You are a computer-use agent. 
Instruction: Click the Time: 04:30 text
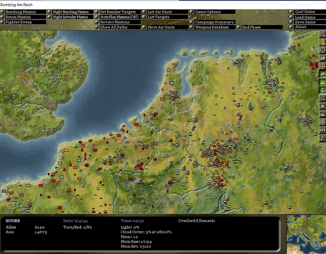132,221
